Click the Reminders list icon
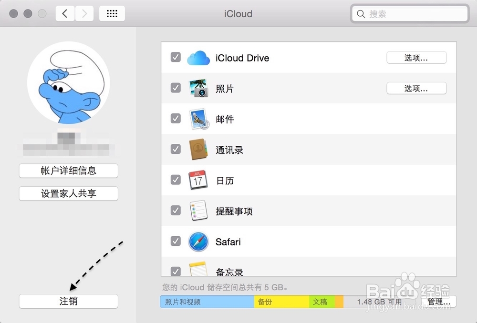477x323 pixels. (x=198, y=211)
